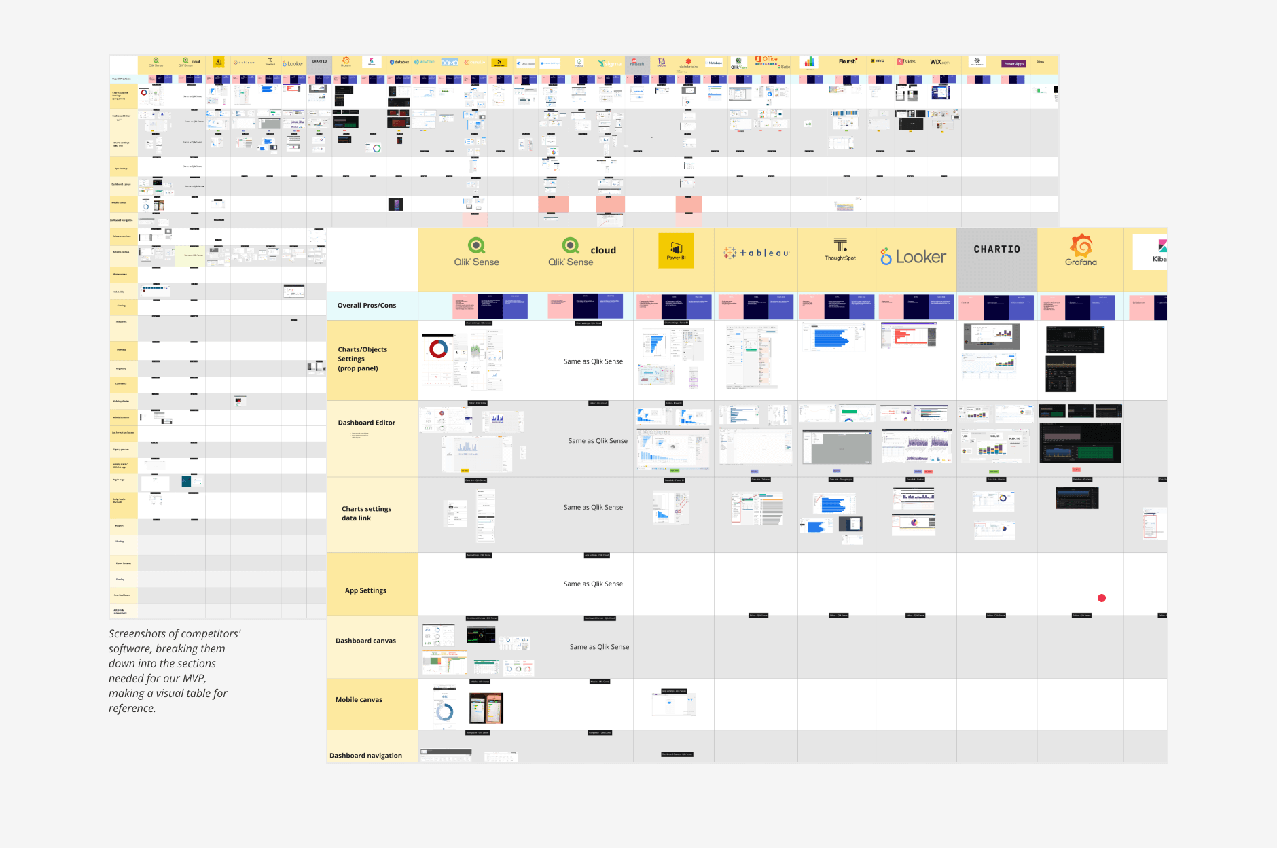Select the 'Dashboard canvas' row label

click(365, 641)
